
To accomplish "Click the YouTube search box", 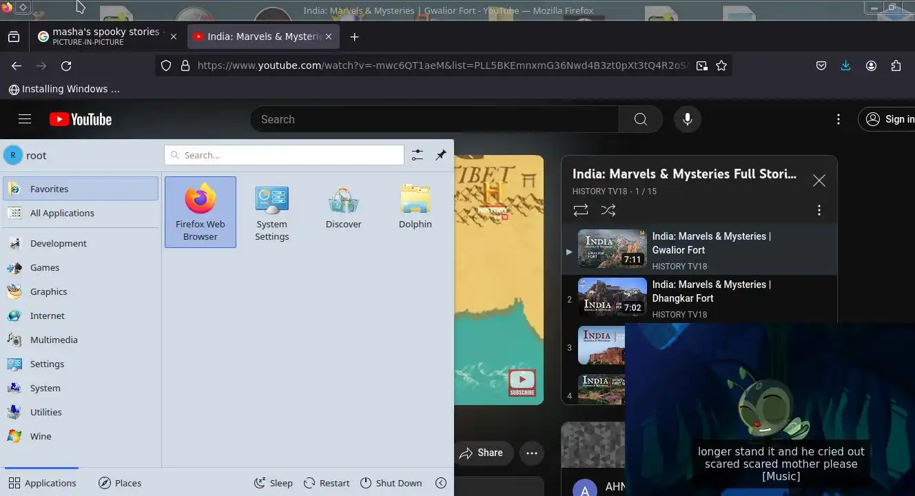I will 434,119.
